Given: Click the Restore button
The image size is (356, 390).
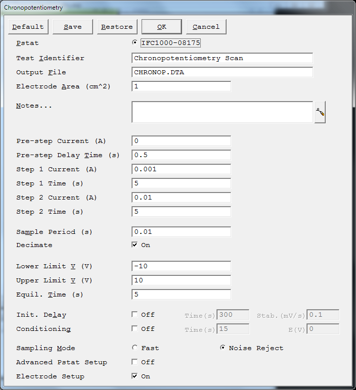Looking at the screenshot, I should [x=117, y=27].
